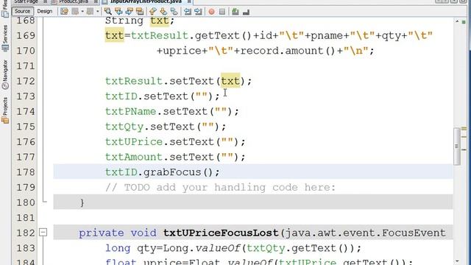Select InputArrayListProduct.java tab
Viewport: 471px width, 265px height.
[146, 1]
